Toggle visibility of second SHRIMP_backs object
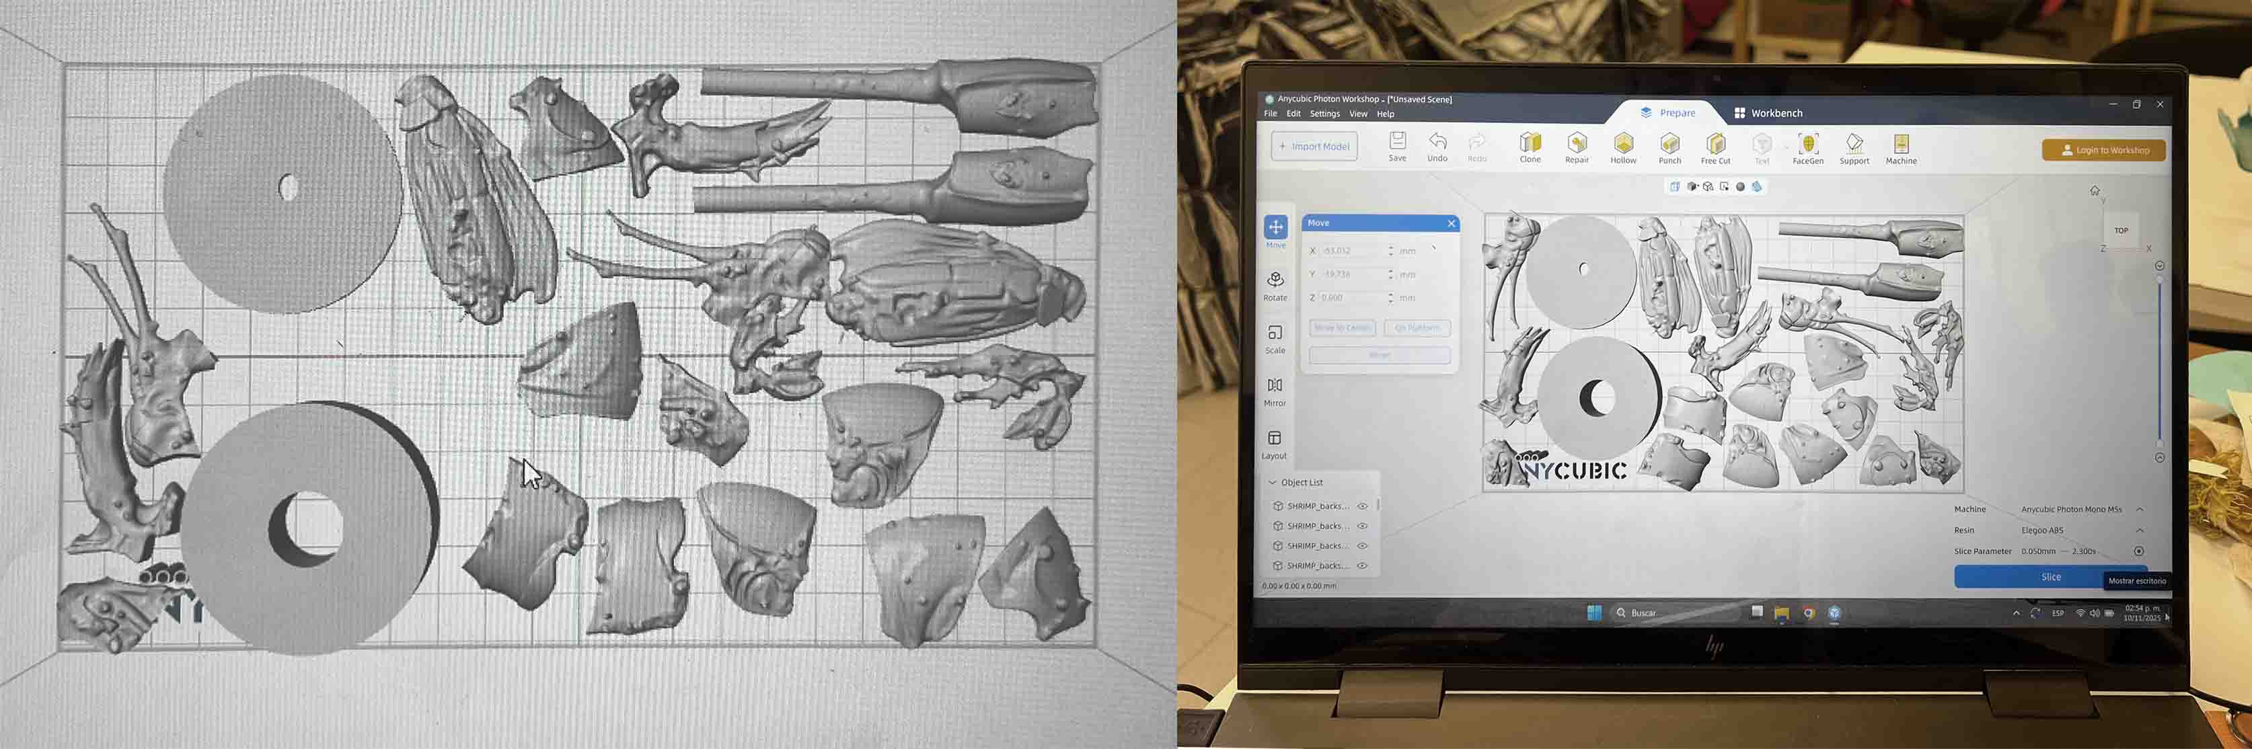Image resolution: width=2252 pixels, height=749 pixels. [1362, 526]
